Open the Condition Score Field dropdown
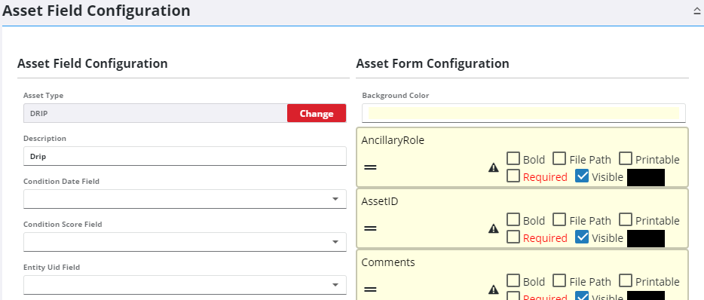This screenshot has height=300, width=704. pyautogui.click(x=185, y=242)
